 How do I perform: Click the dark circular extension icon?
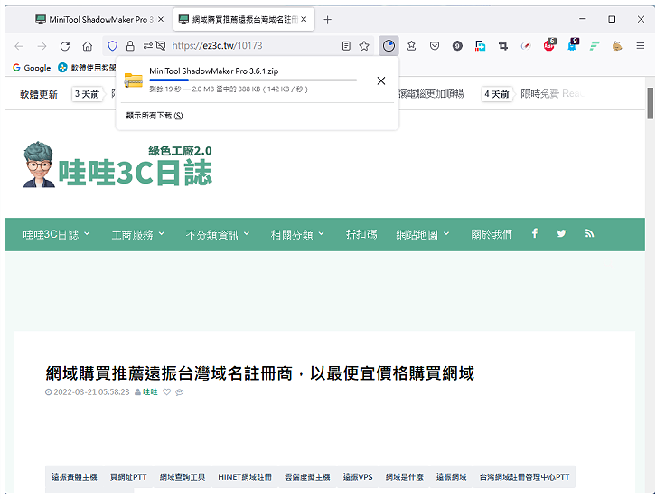457,46
